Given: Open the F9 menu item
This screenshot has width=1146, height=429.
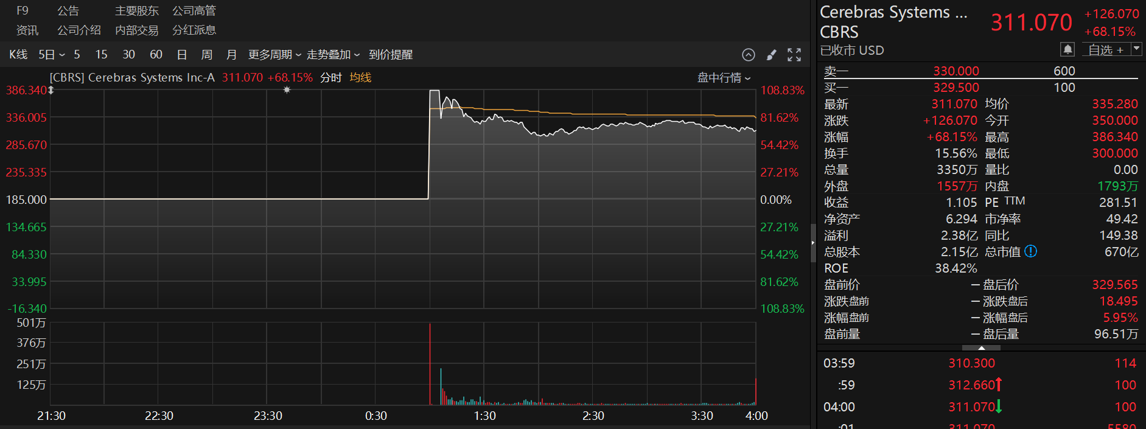Looking at the screenshot, I should click(23, 11).
